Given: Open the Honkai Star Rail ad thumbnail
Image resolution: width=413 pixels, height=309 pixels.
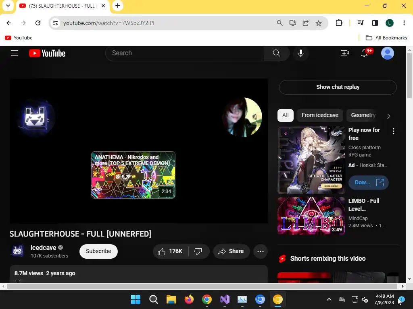Looking at the screenshot, I should 311,160.
